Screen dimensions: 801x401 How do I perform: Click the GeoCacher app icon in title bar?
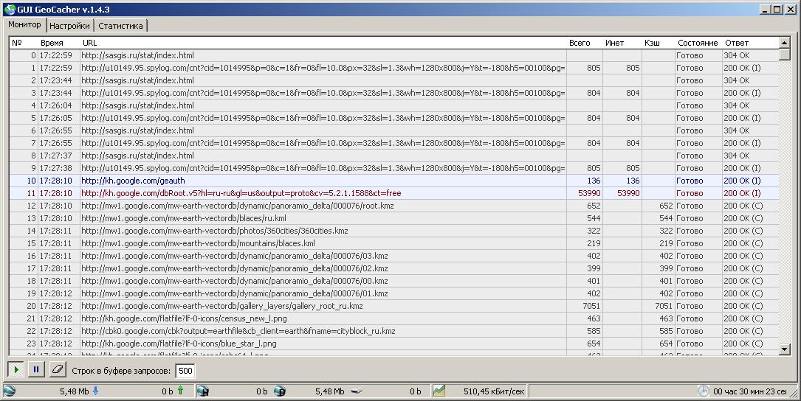[x=9, y=9]
